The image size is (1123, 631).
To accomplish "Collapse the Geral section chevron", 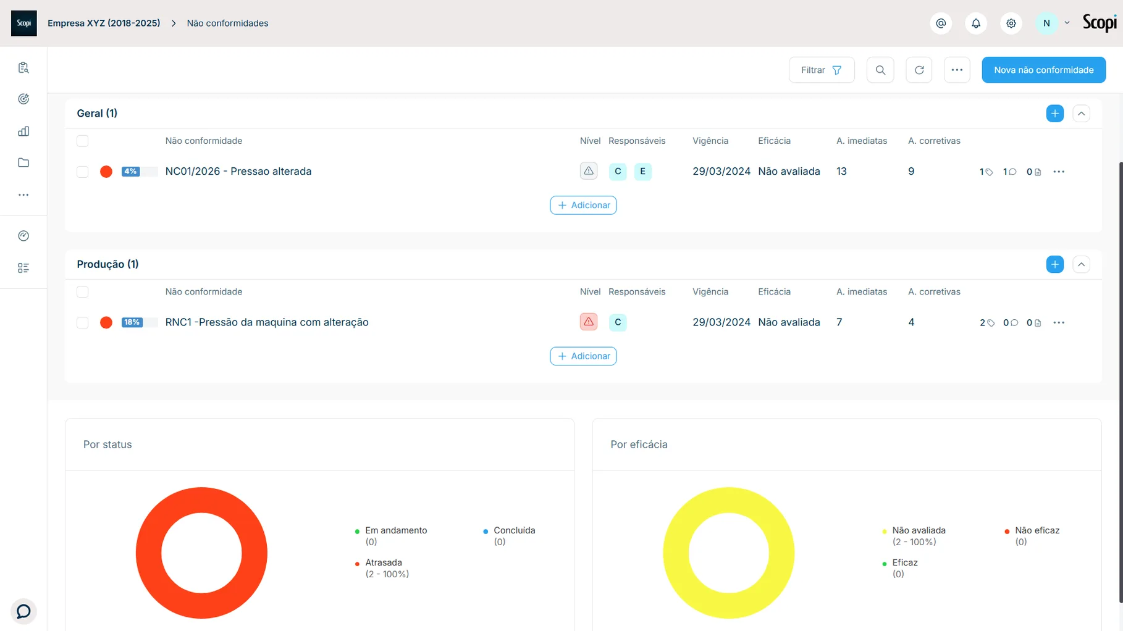I will tap(1081, 114).
